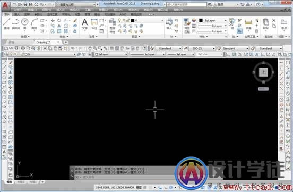Viewport: 293px width, 192px height.
Task: Click the help question-mark icon in title bar
Action: (258, 4)
